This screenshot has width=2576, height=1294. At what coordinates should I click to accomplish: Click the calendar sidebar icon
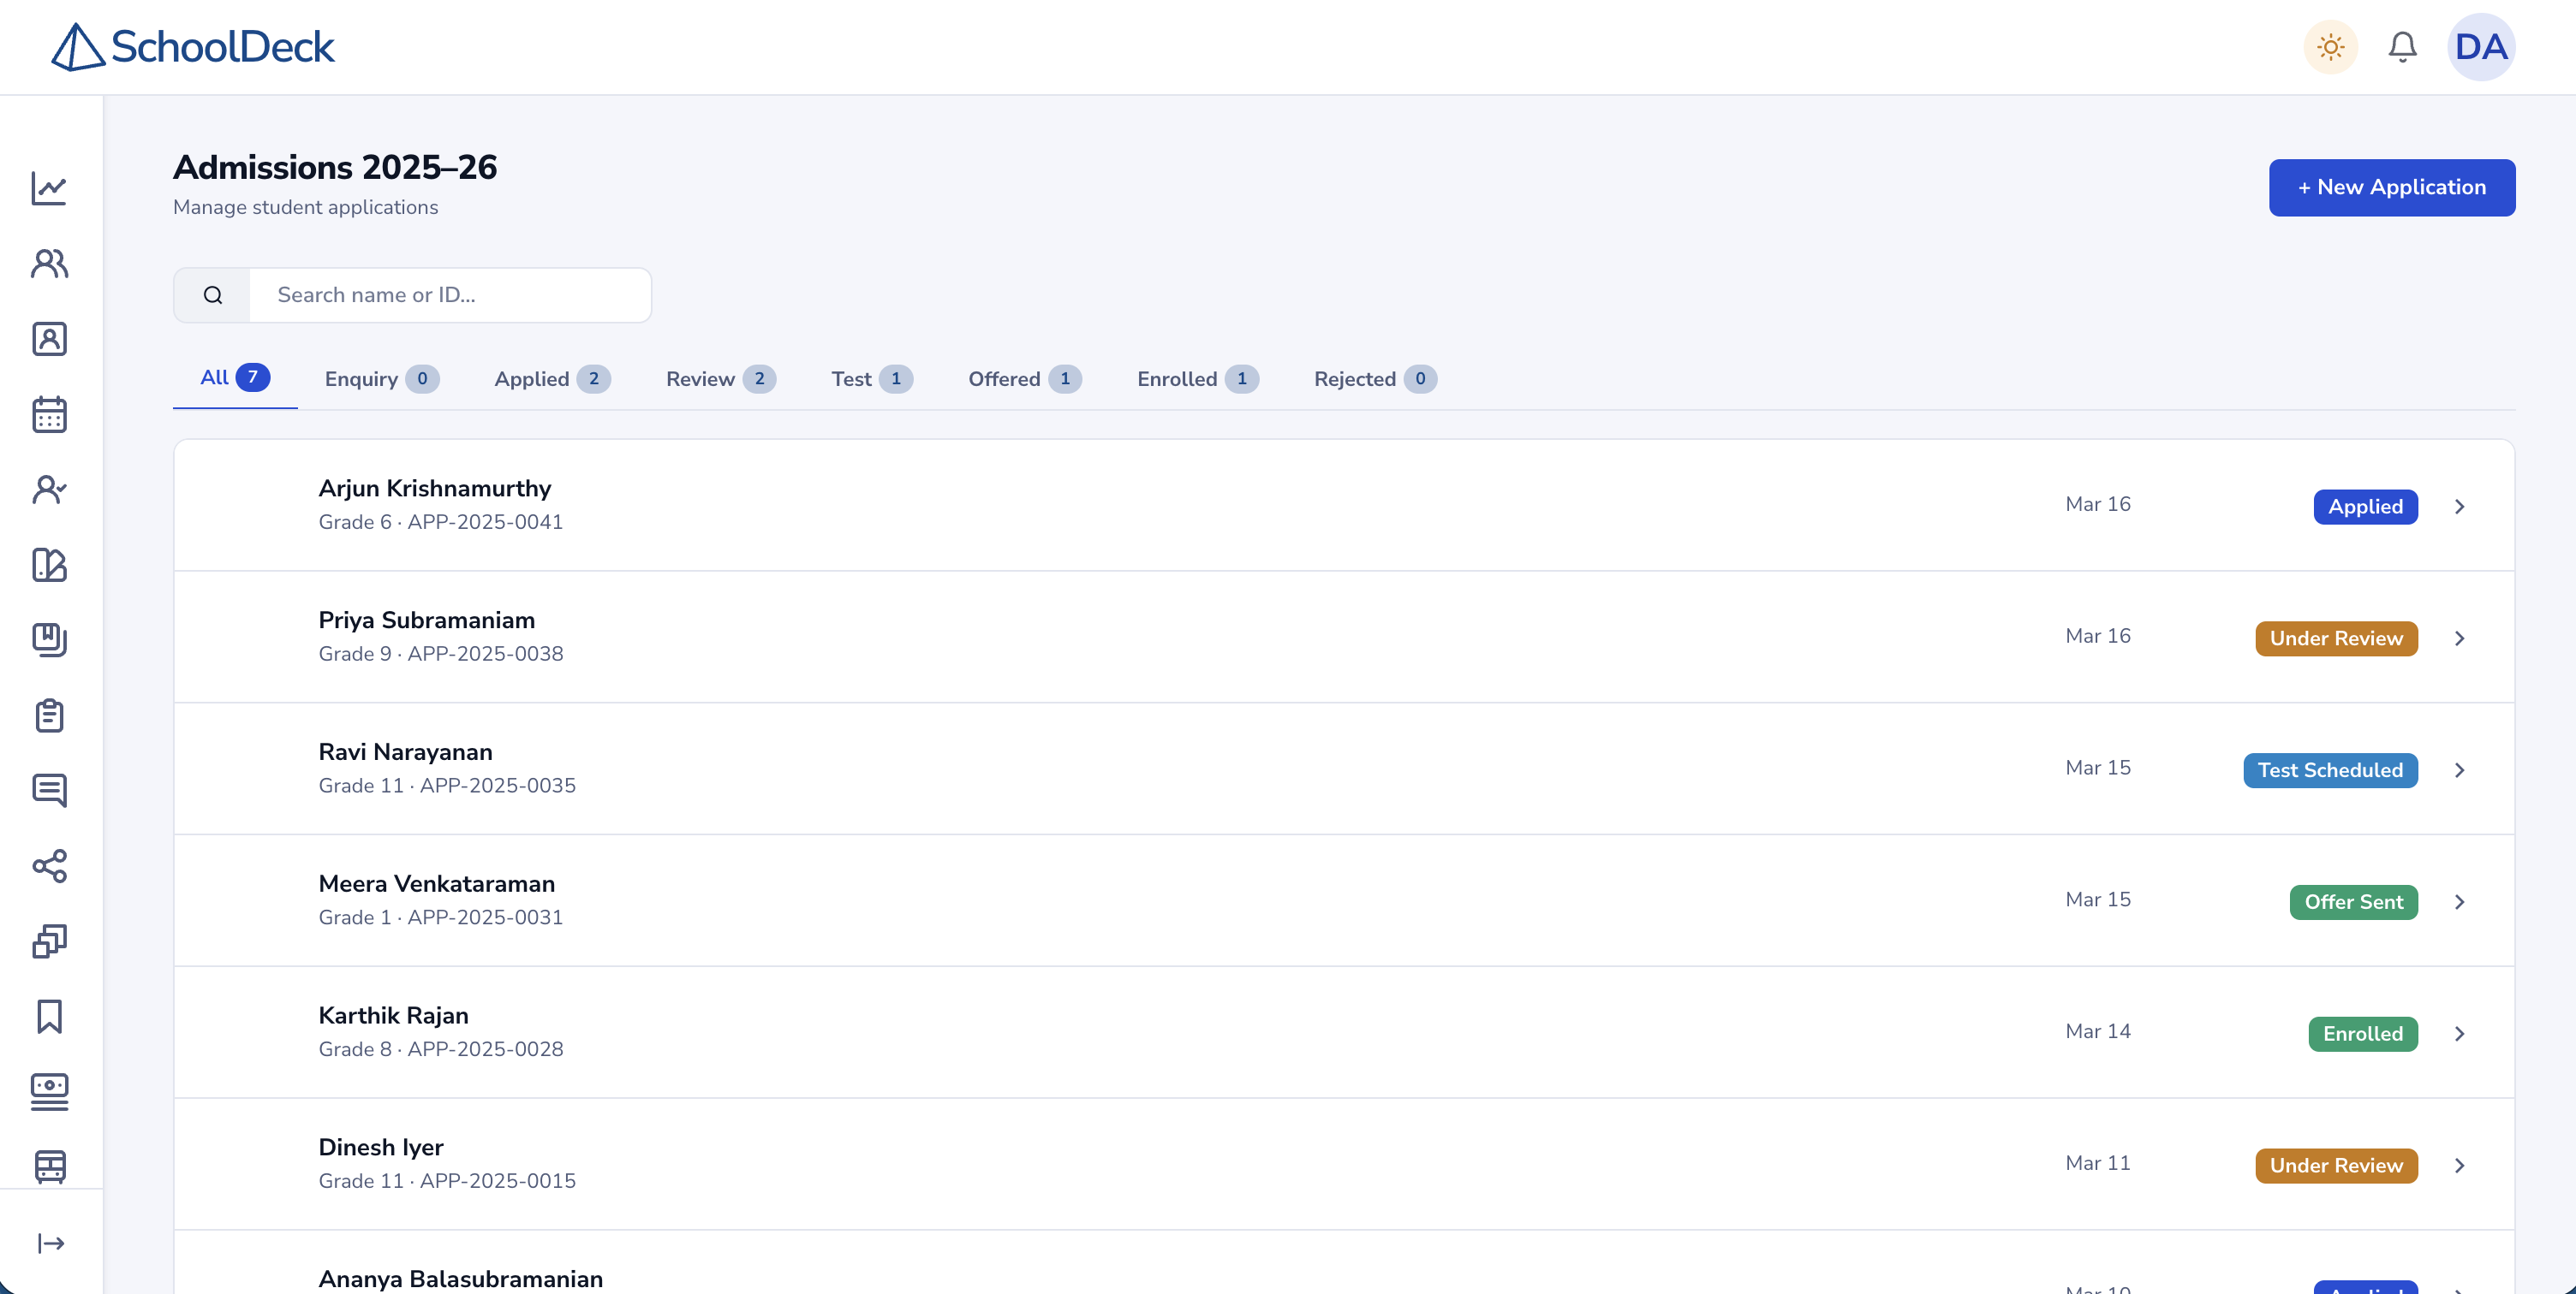[x=49, y=413]
